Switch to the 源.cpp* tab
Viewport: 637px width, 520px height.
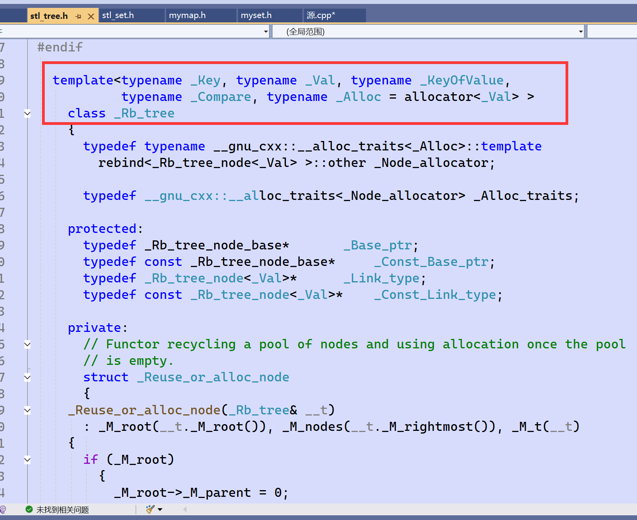(335, 15)
